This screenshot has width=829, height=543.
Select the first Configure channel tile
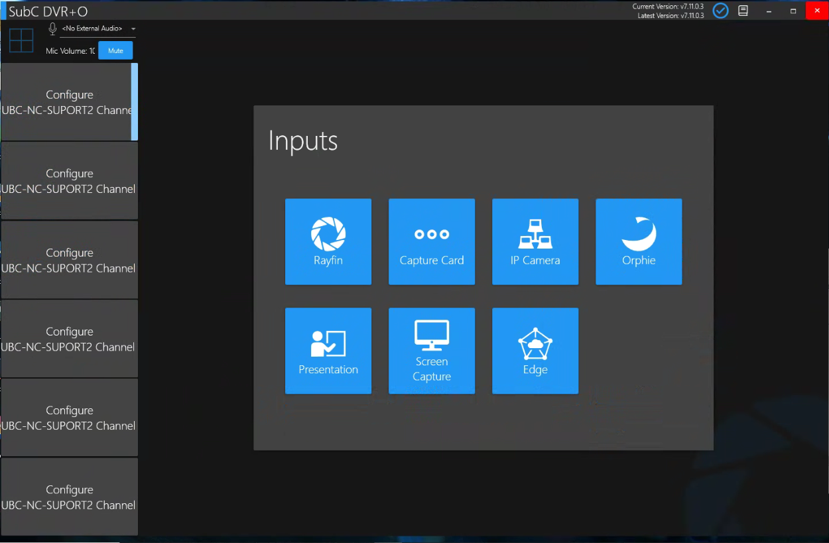click(69, 102)
